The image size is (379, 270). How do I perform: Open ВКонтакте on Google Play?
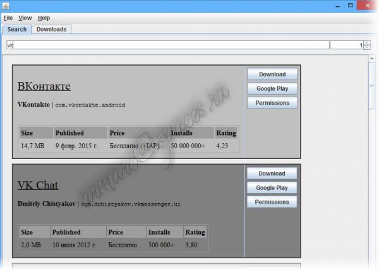[272, 88]
